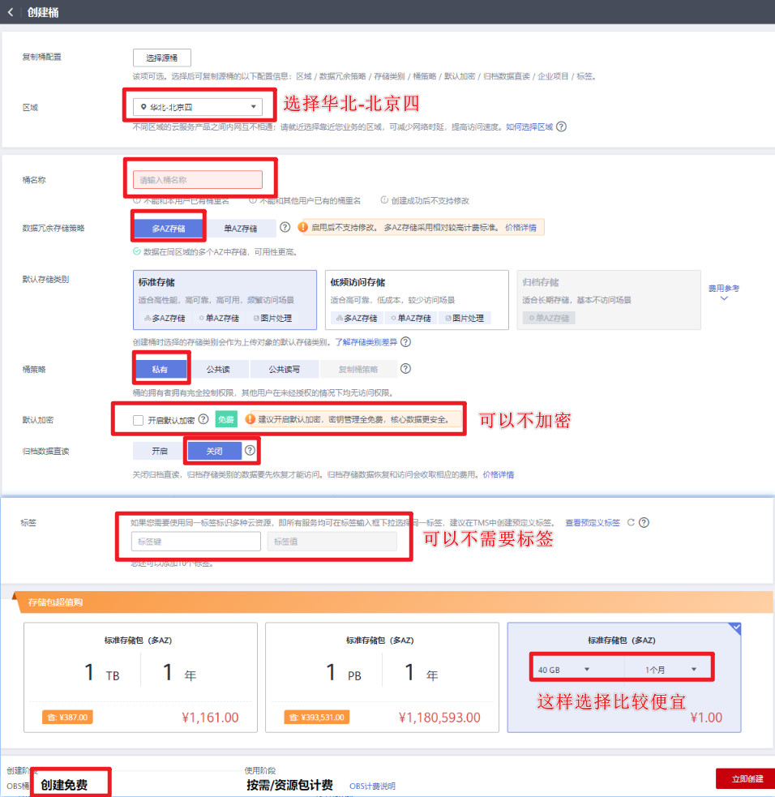Focus the 标签键 input field
Image resolution: width=775 pixels, height=797 pixels.
[195, 542]
